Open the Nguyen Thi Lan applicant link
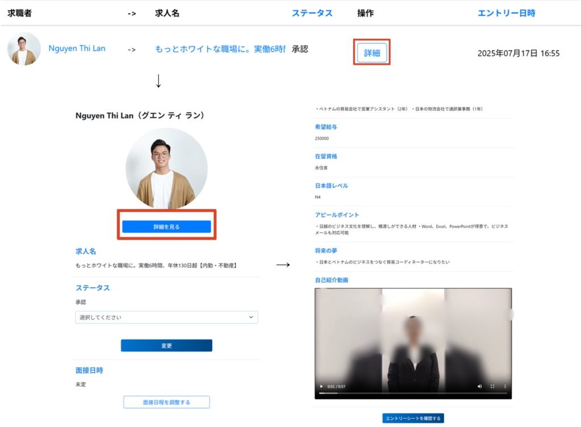This screenshot has width=581, height=427. [x=77, y=48]
